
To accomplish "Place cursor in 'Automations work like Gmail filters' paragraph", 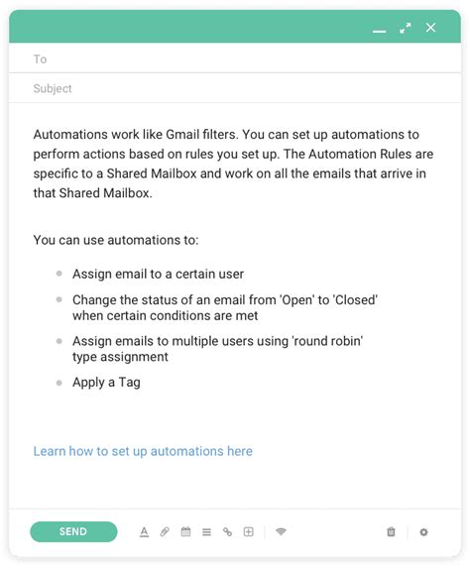I will click(x=233, y=164).
